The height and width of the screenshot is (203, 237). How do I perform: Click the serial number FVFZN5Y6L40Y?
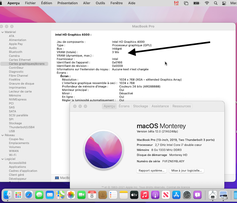pyautogui.click(x=173, y=161)
